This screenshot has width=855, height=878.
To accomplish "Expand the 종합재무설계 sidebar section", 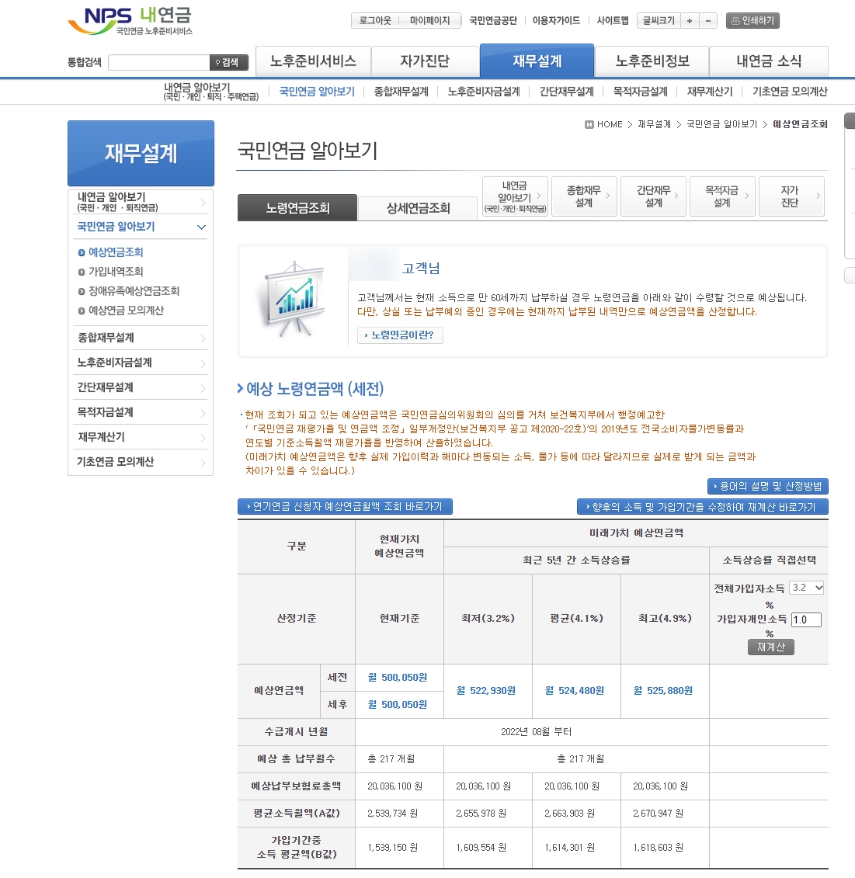I will point(140,338).
